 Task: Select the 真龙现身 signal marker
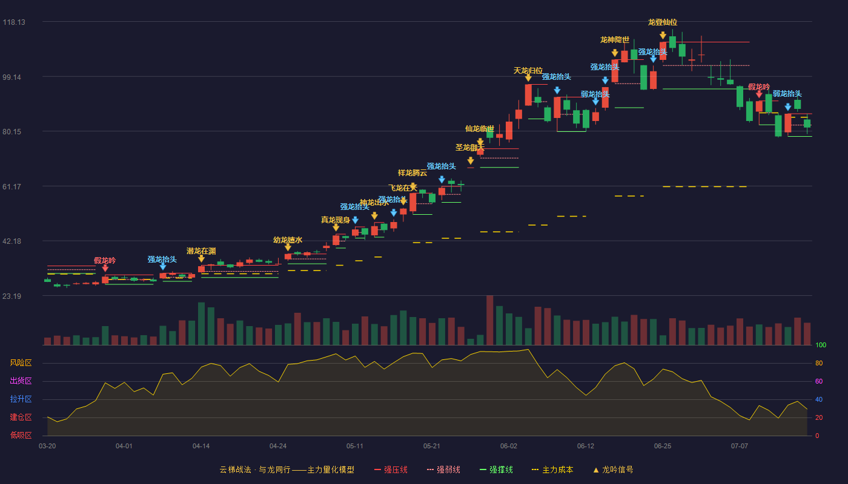click(x=336, y=227)
